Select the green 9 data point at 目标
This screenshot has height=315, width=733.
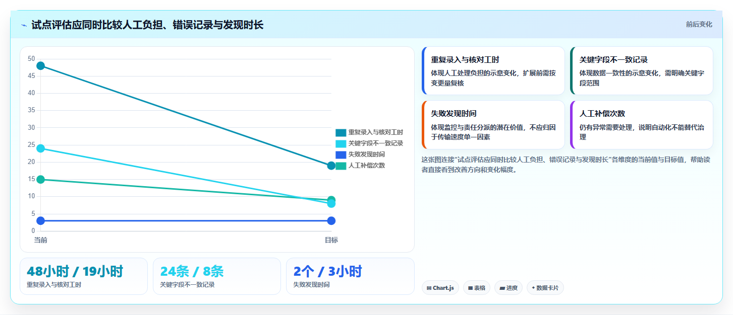[x=331, y=200]
